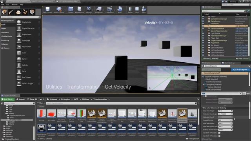
Task: Open the Add New dropdown in Content Browser
Action: [x=7, y=99]
